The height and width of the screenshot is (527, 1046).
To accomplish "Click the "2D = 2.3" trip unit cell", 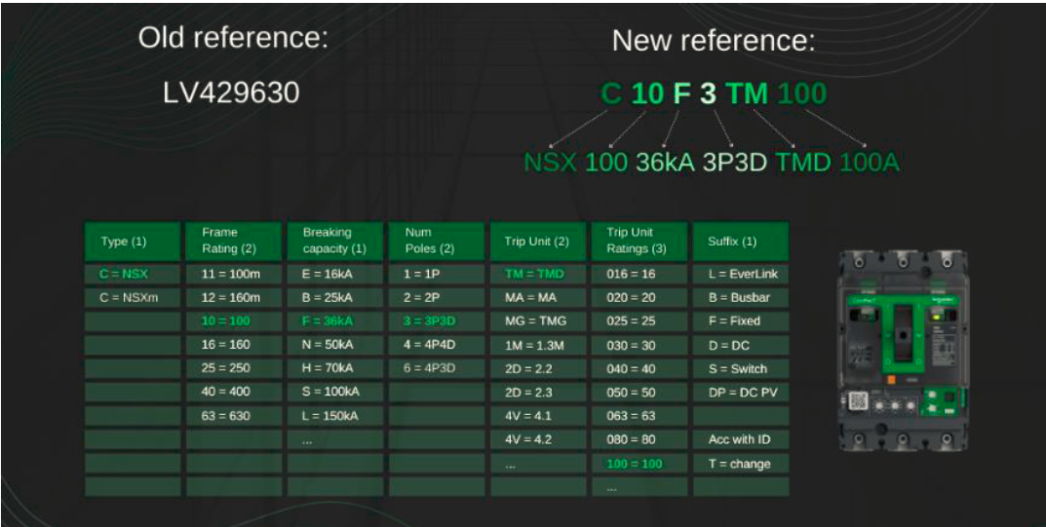I will tap(538, 392).
